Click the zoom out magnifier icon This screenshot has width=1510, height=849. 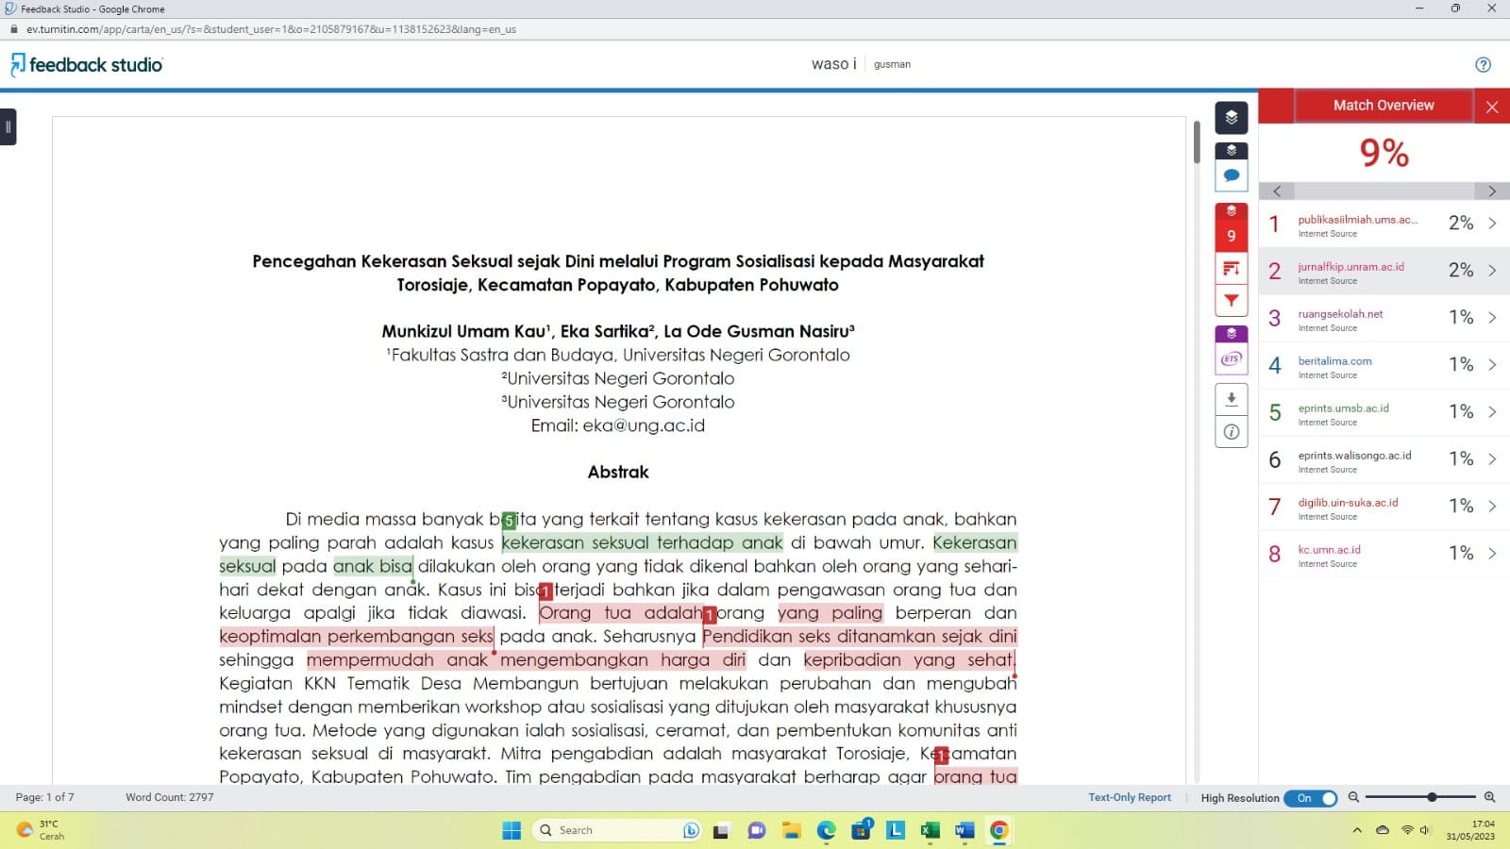1353,798
